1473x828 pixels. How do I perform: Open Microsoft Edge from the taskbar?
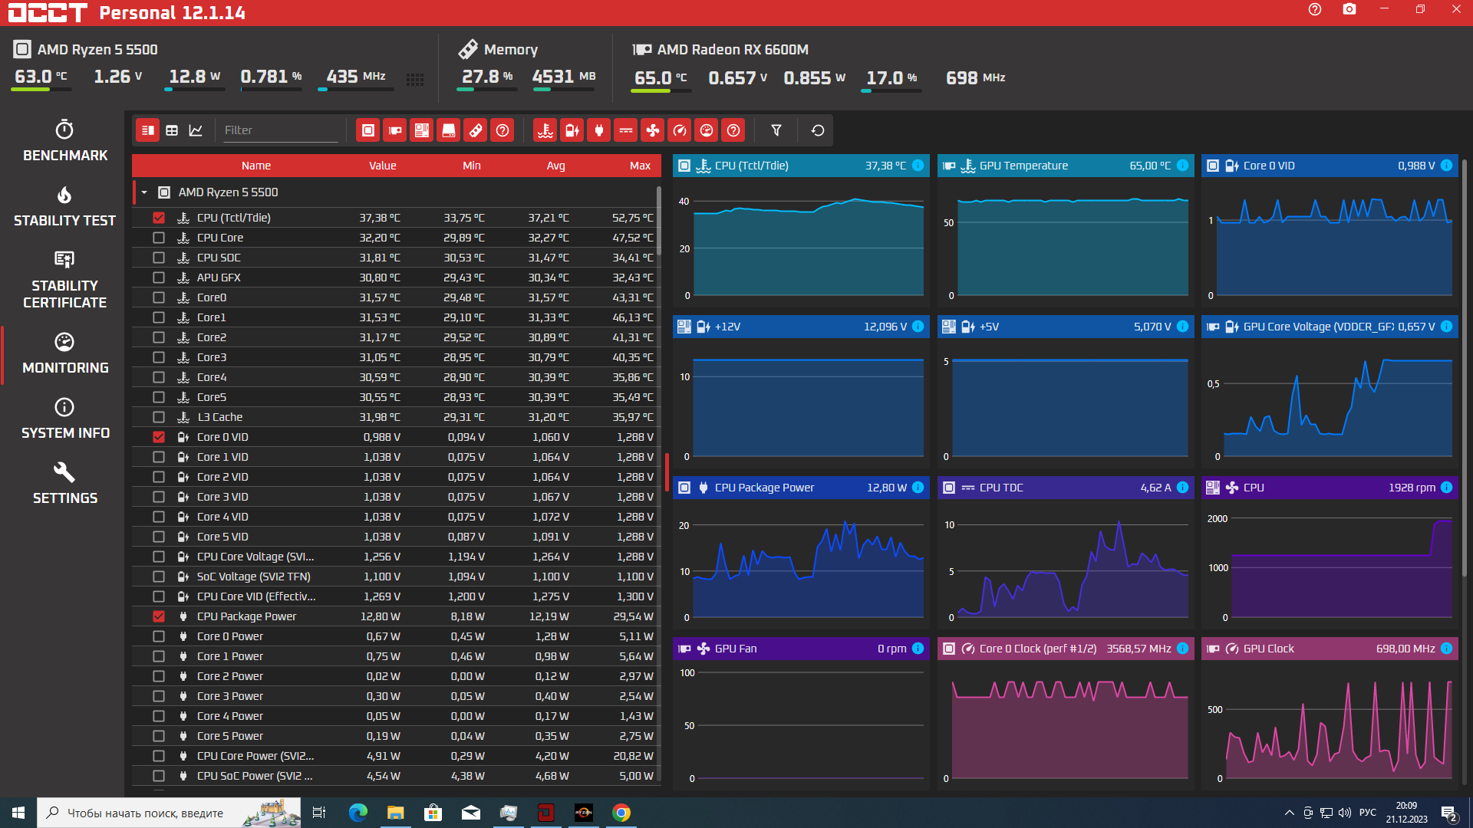(x=358, y=813)
